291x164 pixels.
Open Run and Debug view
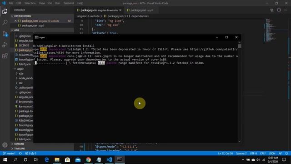point(5,45)
